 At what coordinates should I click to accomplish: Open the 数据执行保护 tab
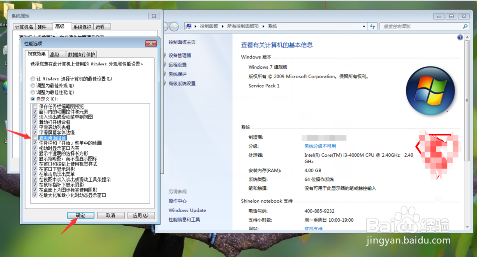tap(81, 54)
